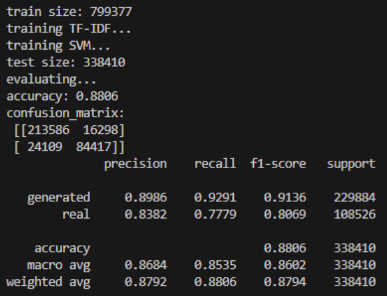This screenshot has height=296, width=387.
Task: Click the 'real' row label
Action: [x=76, y=214]
